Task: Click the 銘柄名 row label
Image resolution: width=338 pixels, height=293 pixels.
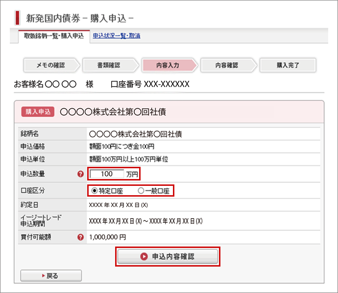Action: [x=29, y=134]
